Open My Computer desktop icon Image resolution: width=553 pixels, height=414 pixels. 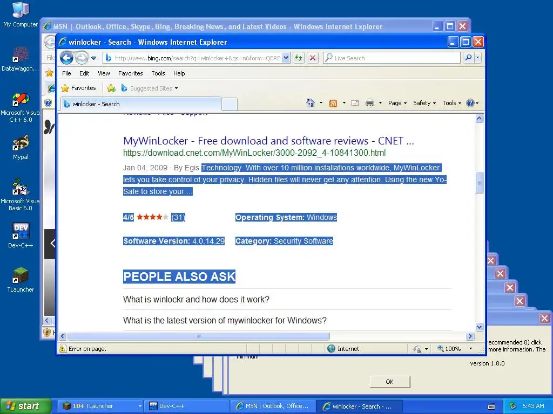pyautogui.click(x=21, y=14)
